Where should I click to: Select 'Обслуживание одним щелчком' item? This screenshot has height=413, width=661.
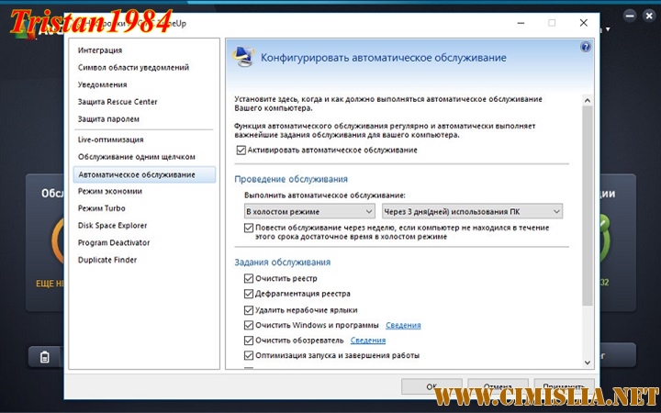(136, 157)
